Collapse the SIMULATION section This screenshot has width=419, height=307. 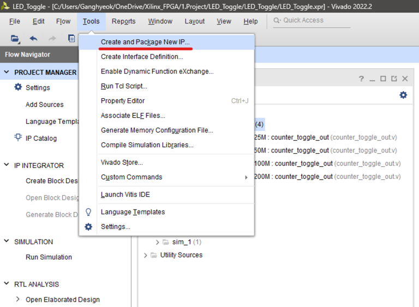[x=7, y=241]
